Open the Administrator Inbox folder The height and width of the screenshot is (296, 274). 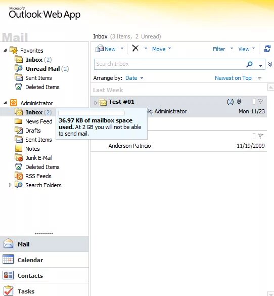pos(38,112)
